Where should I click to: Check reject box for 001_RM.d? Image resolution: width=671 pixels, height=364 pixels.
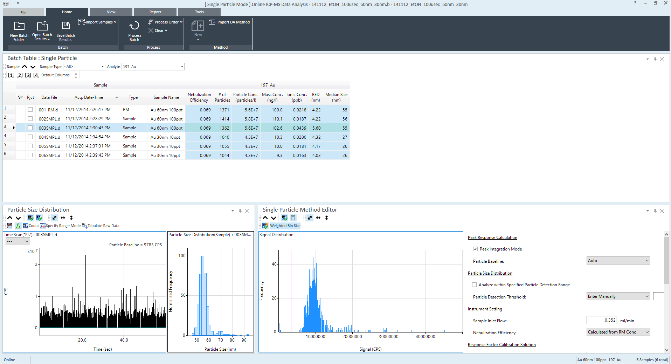pyautogui.click(x=30, y=110)
